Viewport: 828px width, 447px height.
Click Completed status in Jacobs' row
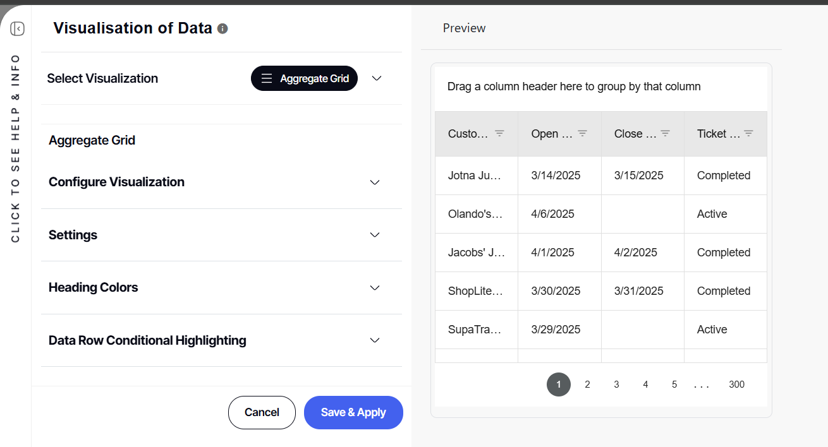[x=726, y=253]
